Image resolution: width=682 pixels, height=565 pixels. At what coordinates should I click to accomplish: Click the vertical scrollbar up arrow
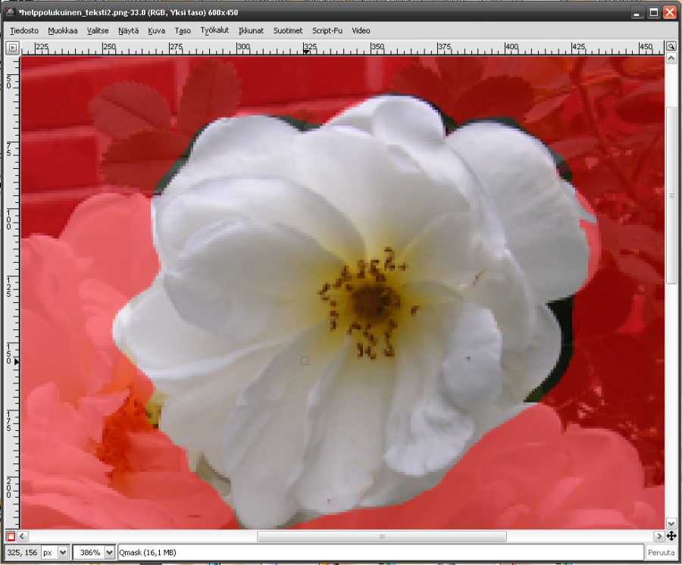point(671,58)
